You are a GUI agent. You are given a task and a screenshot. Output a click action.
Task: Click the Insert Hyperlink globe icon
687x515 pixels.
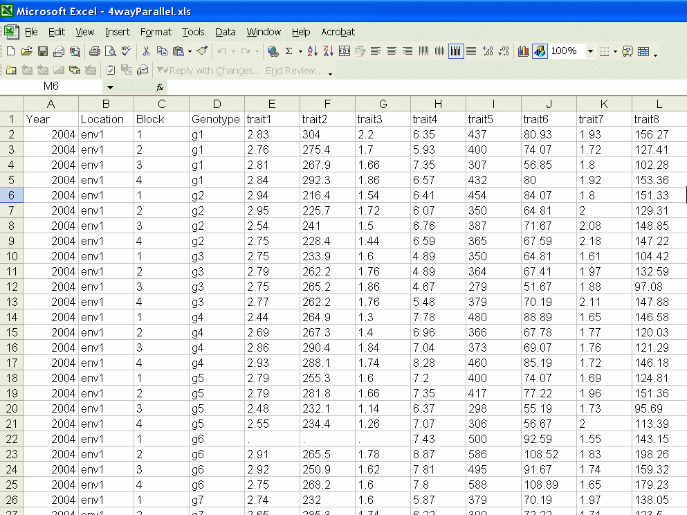coord(273,51)
